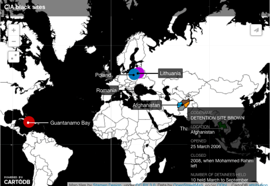This screenshot has height=186, width=270.
Task: Toggle fullscreen map view icon
Action: tap(13, 57)
